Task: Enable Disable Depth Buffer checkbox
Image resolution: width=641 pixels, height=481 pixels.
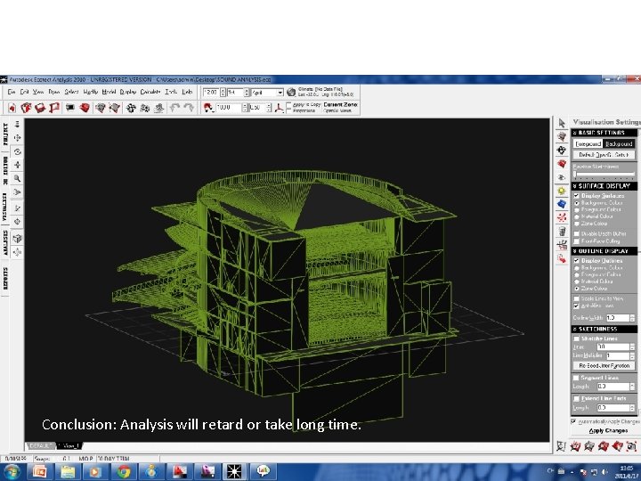Action: 576,234
